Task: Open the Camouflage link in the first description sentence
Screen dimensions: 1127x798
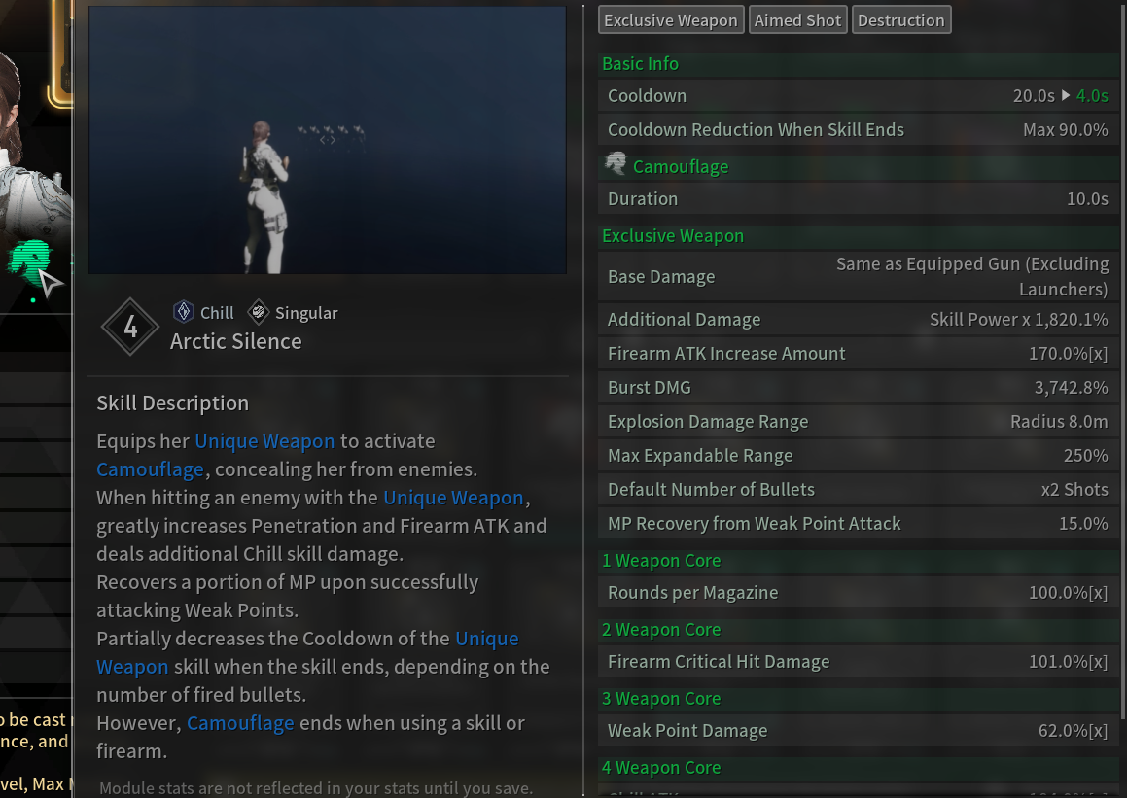Action: [150, 469]
